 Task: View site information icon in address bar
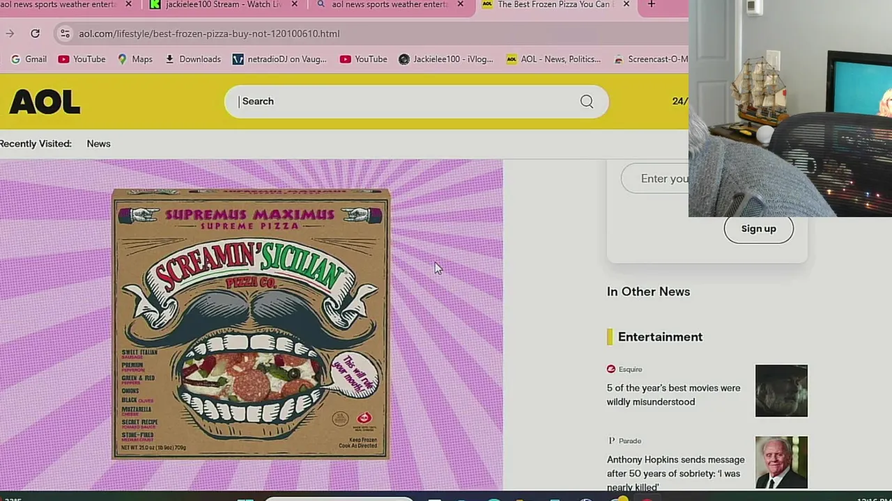click(x=64, y=33)
